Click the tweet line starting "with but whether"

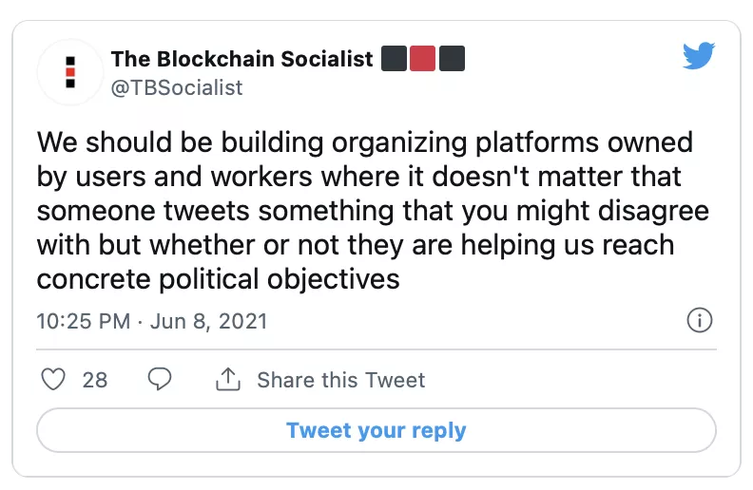(x=355, y=246)
